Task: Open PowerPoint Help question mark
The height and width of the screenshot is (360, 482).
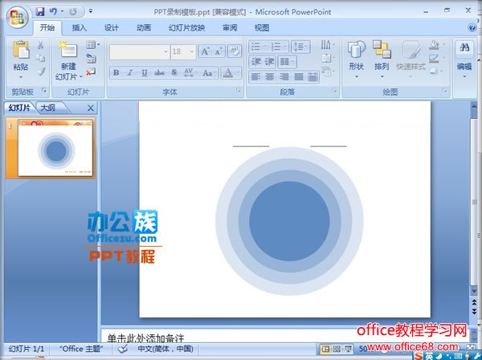Action: point(472,28)
